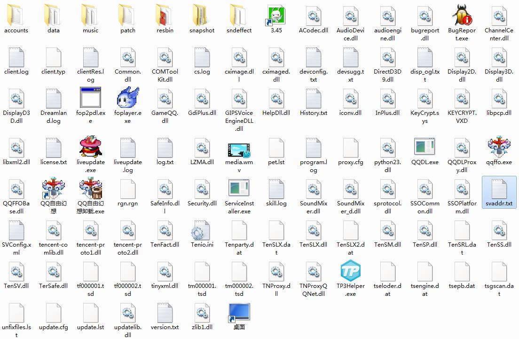Click the media.wmv video file icon
Viewport: 519px width, 339px height.
(x=239, y=150)
